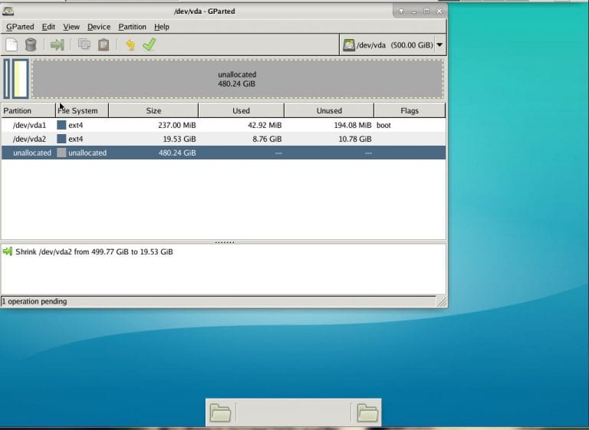Sort by Size column header
Screen dimensions: 589x430
pos(153,111)
